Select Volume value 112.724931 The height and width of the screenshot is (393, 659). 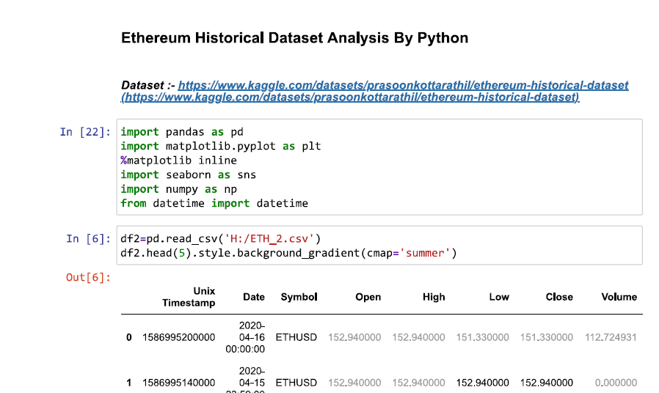(x=611, y=337)
